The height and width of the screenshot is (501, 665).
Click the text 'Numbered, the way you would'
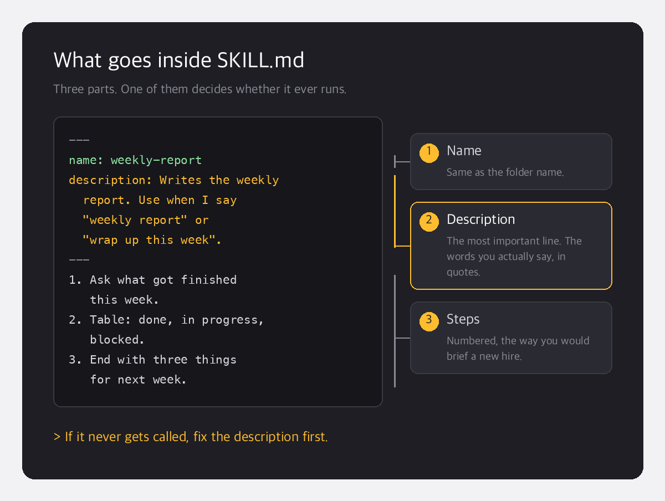[518, 341]
